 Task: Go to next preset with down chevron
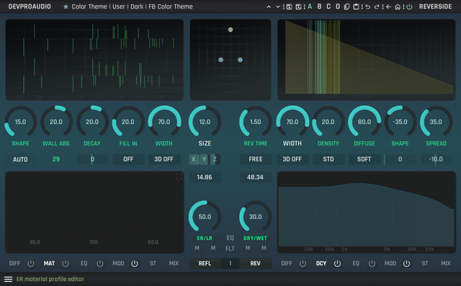(x=277, y=6)
